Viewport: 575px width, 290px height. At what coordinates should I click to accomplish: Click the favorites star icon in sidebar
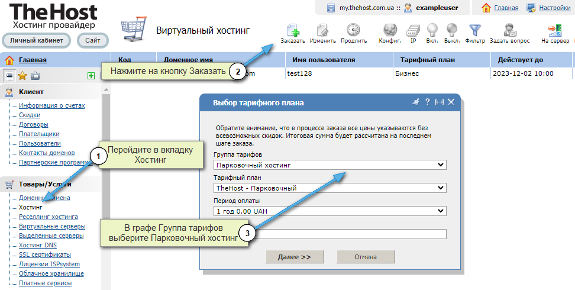[22, 76]
